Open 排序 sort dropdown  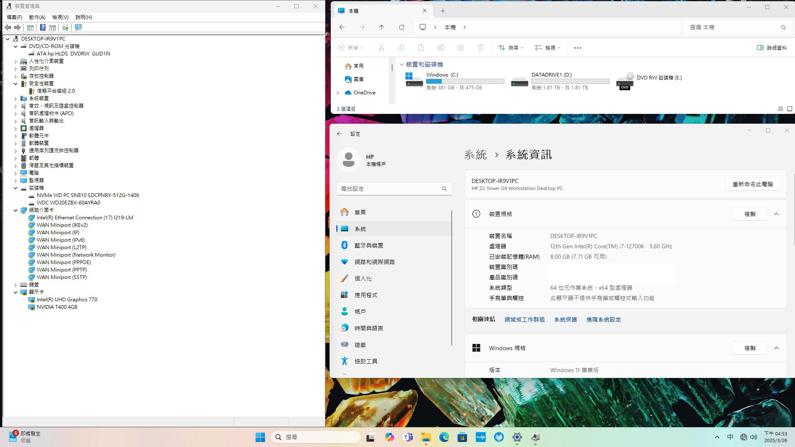(x=511, y=48)
